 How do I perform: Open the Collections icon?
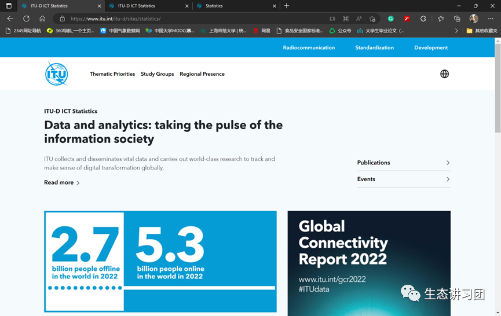[x=457, y=19]
